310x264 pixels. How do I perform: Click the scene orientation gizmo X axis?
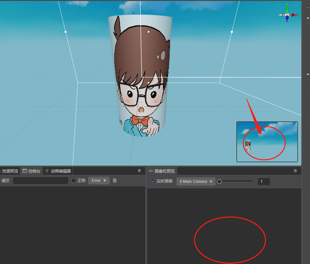pos(295,15)
